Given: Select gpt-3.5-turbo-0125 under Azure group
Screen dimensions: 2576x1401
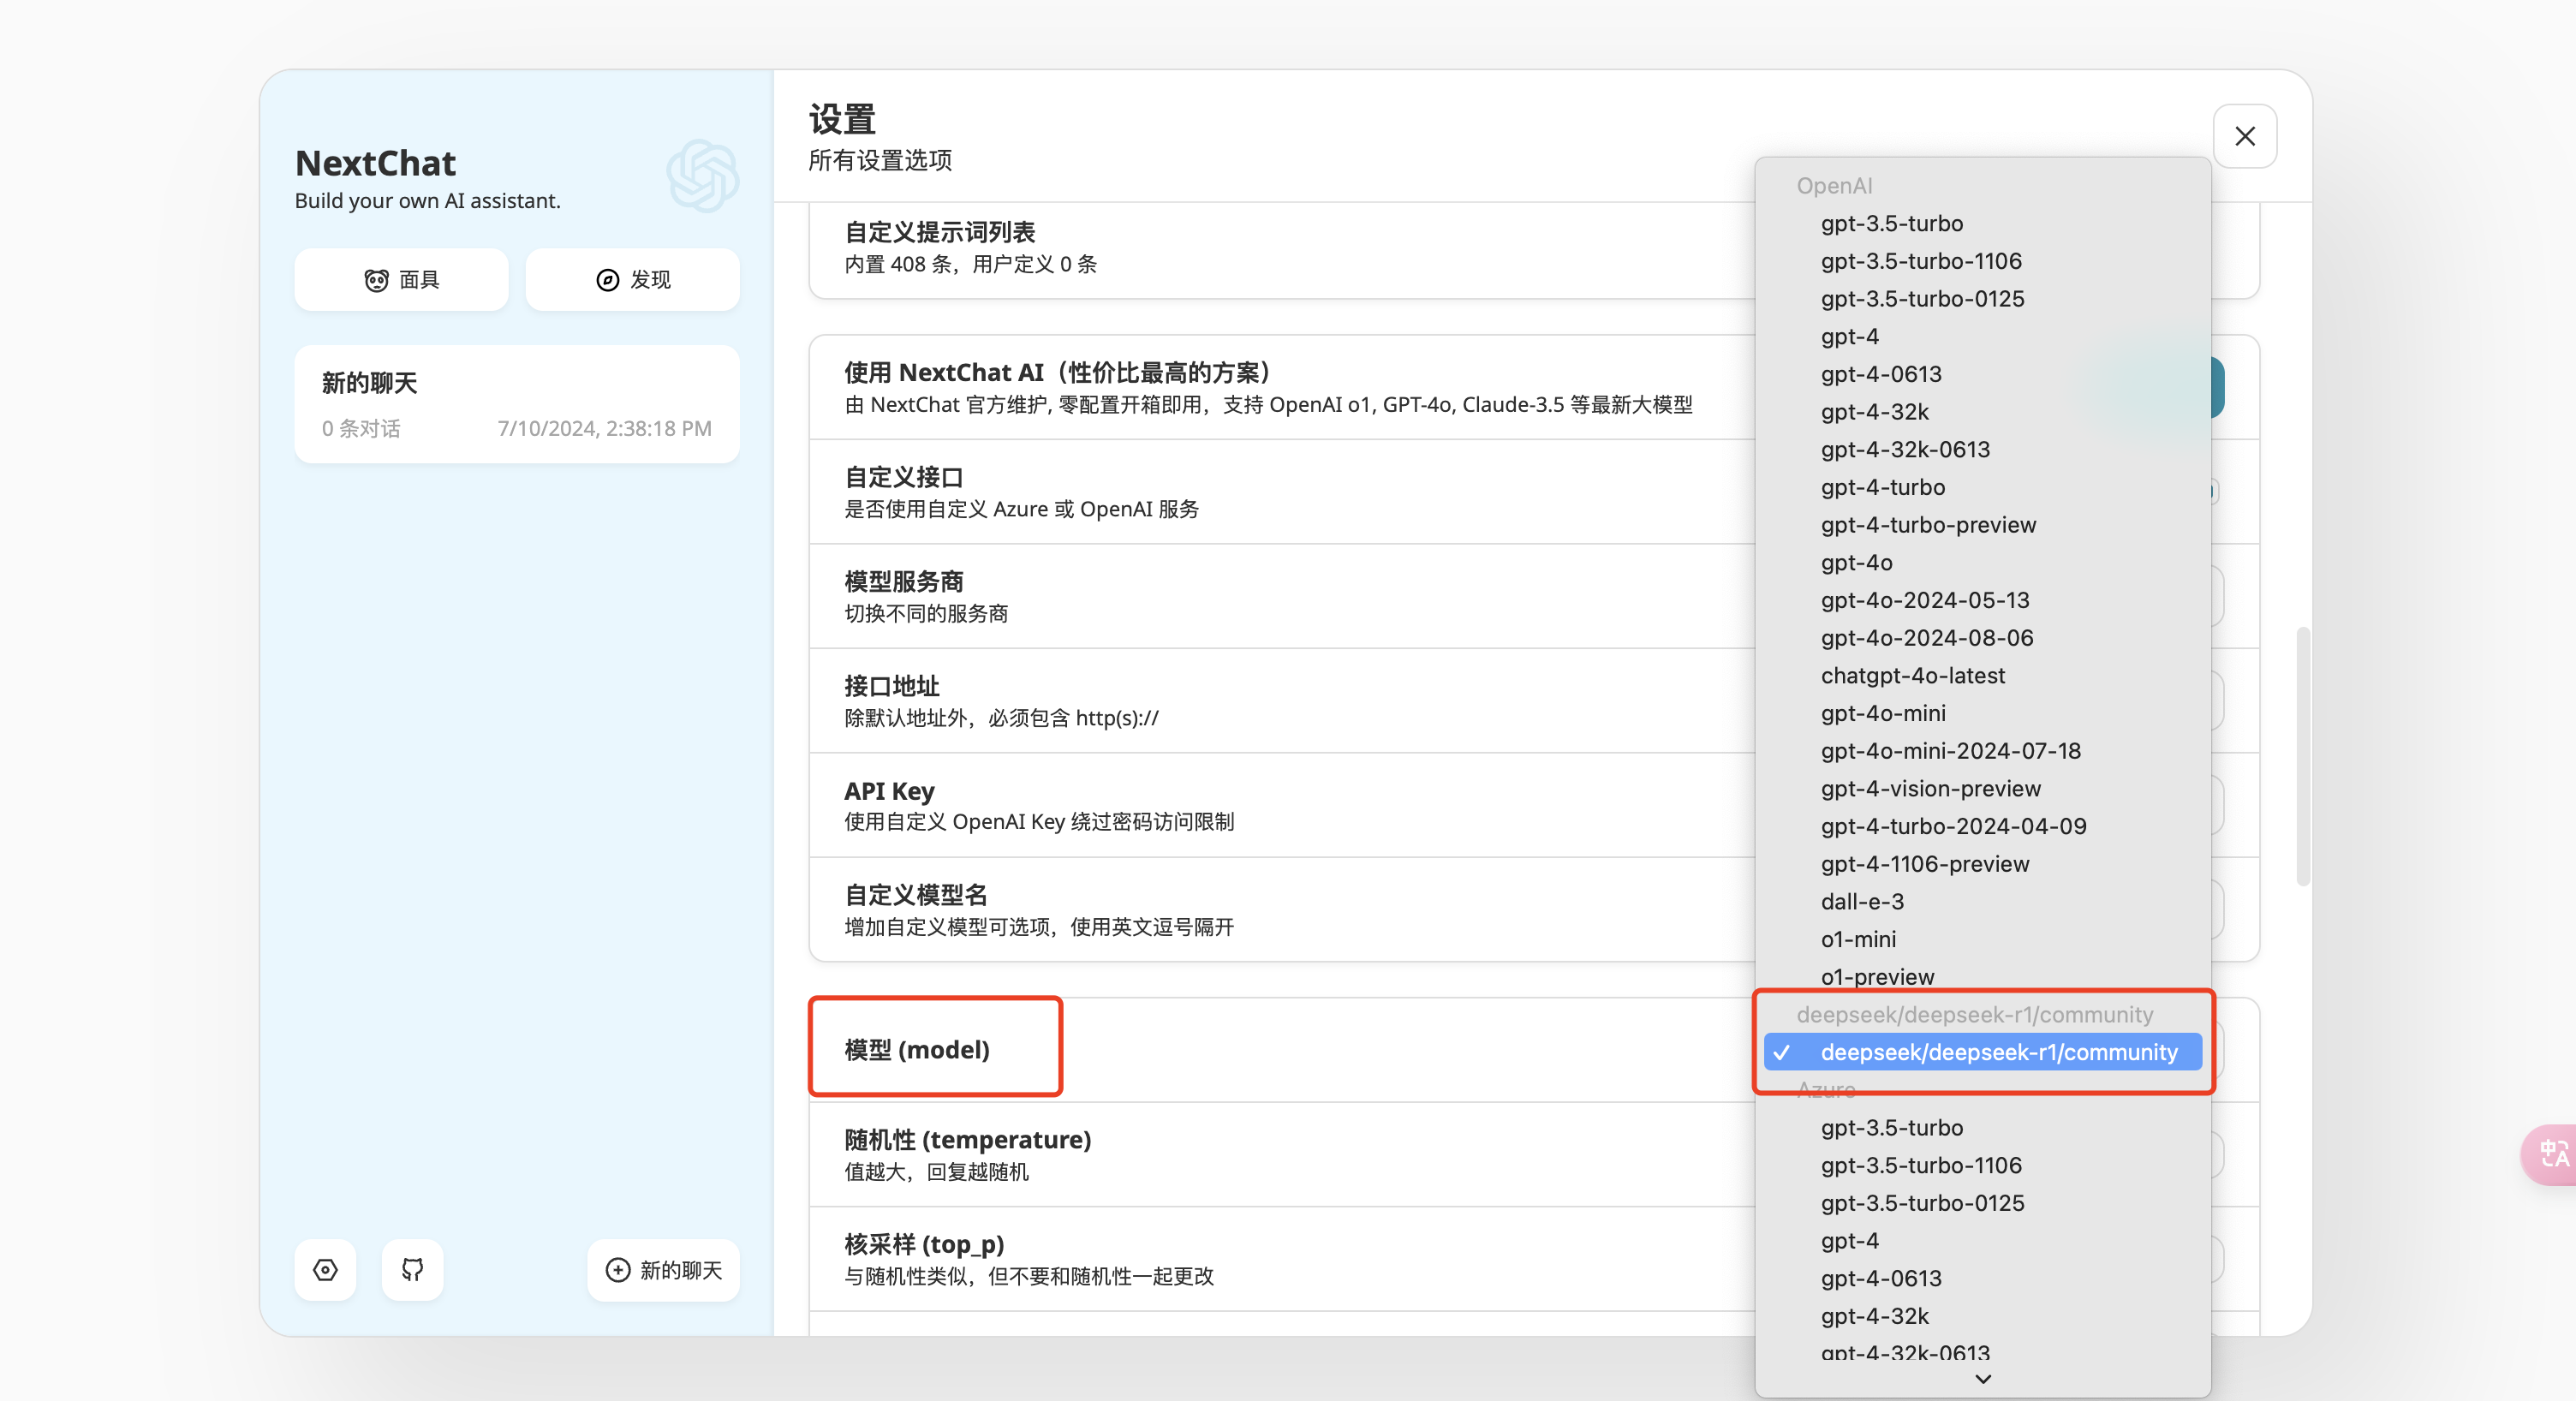Looking at the screenshot, I should point(1983,1203).
